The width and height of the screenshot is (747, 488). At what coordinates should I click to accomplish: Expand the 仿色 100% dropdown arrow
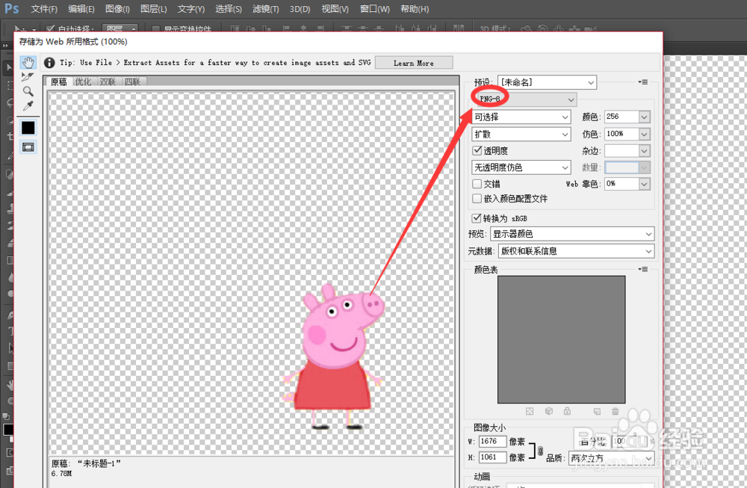click(644, 135)
